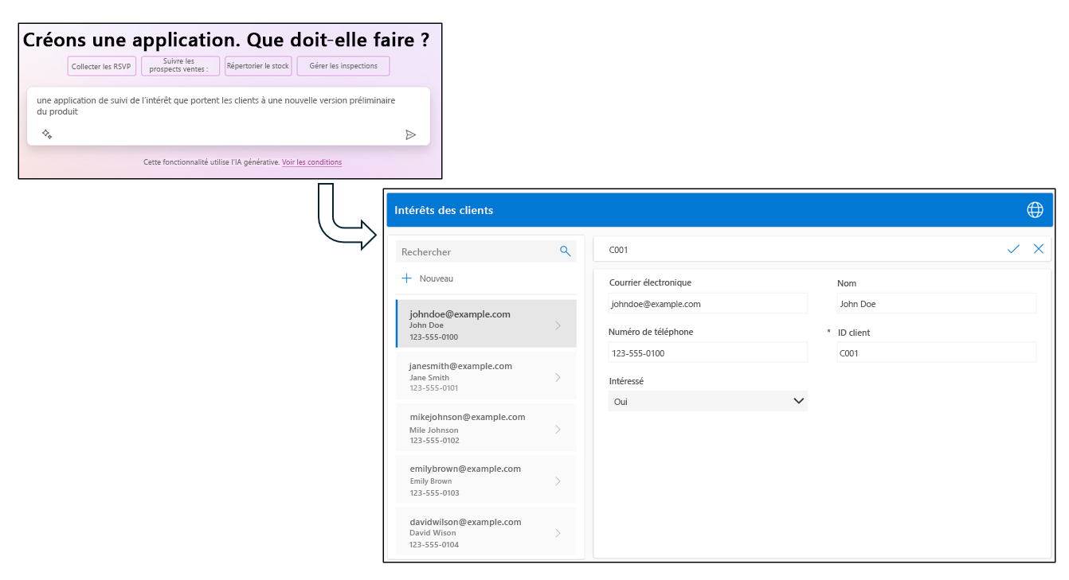Open details arrow for davidwilson@example.com
This screenshot has width=1069, height=580.
click(558, 533)
